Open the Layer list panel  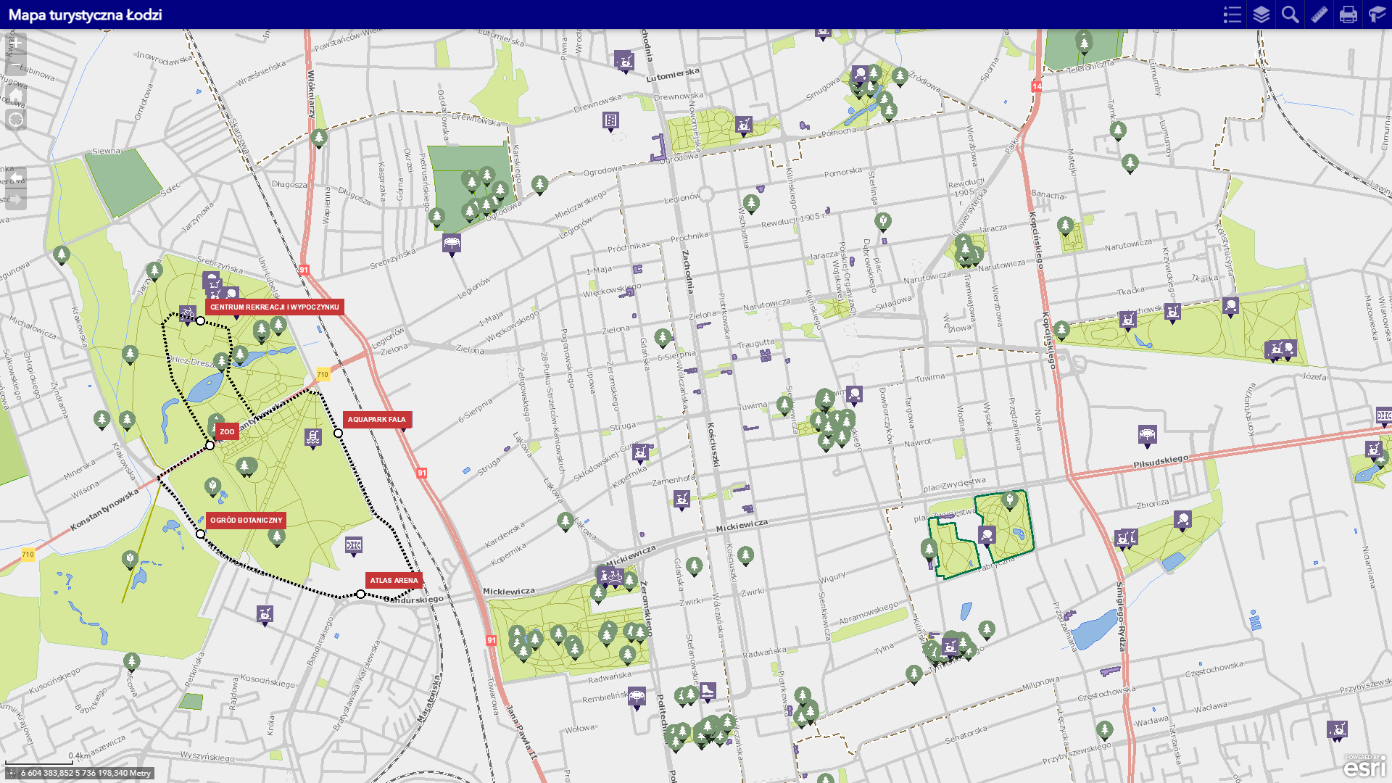pos(1261,14)
